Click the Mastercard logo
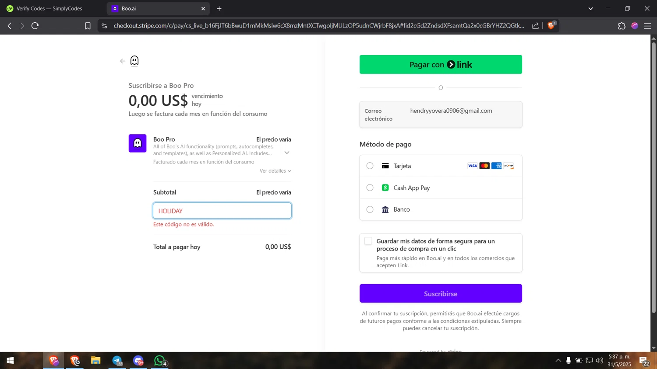 (484, 166)
